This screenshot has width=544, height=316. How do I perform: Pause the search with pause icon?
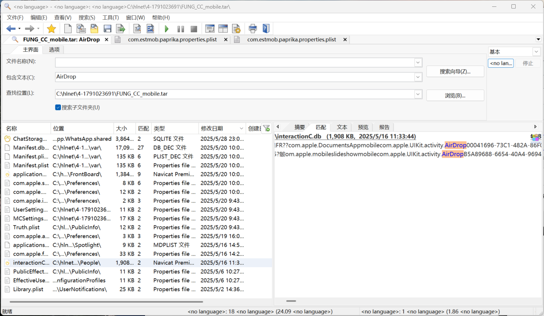pos(181,29)
